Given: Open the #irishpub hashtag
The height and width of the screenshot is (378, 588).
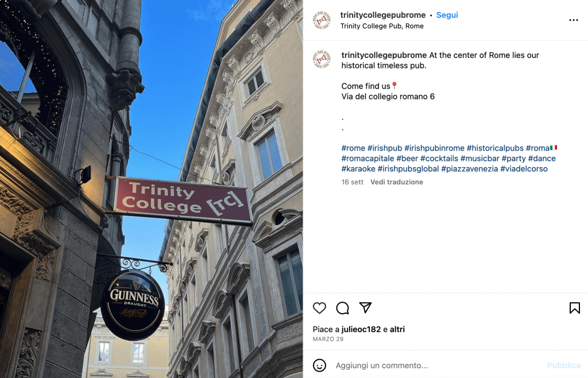Looking at the screenshot, I should 385,148.
